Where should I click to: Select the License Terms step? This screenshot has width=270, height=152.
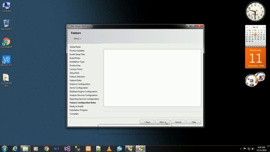(76, 69)
